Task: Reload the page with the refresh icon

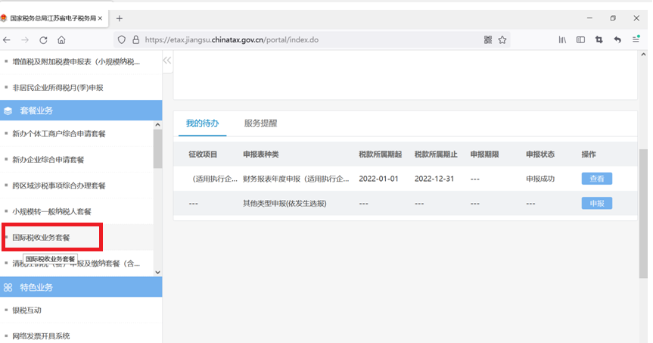Action: 44,40
